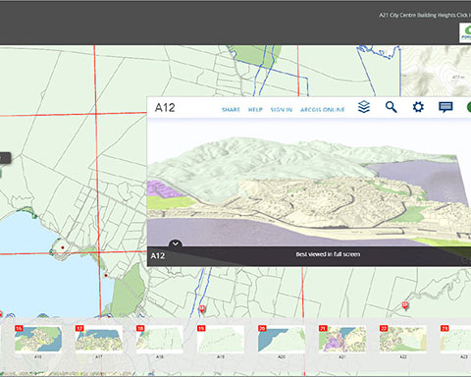The width and height of the screenshot is (471, 377).
Task: Click red dot on the lakeshore peninsula
Action: pyautogui.click(x=63, y=247)
